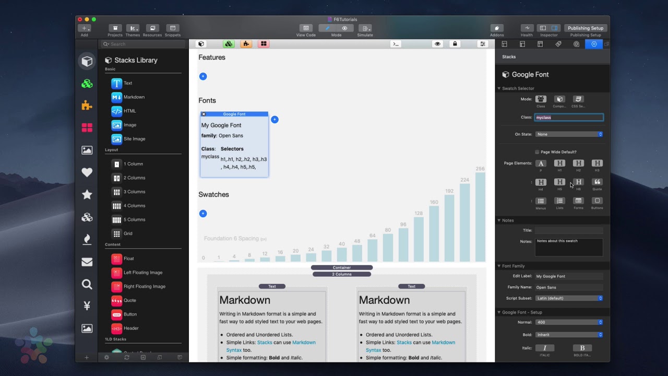
Task: Set swatch mode to Component
Action: 559,99
